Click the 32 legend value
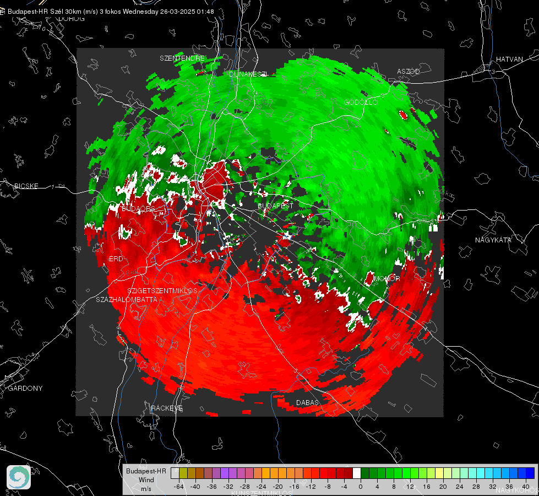The image size is (539, 496). (493, 487)
